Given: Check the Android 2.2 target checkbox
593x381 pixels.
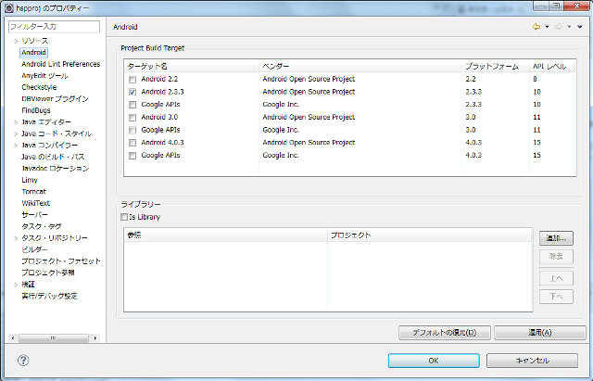Looking at the screenshot, I should 132,80.
